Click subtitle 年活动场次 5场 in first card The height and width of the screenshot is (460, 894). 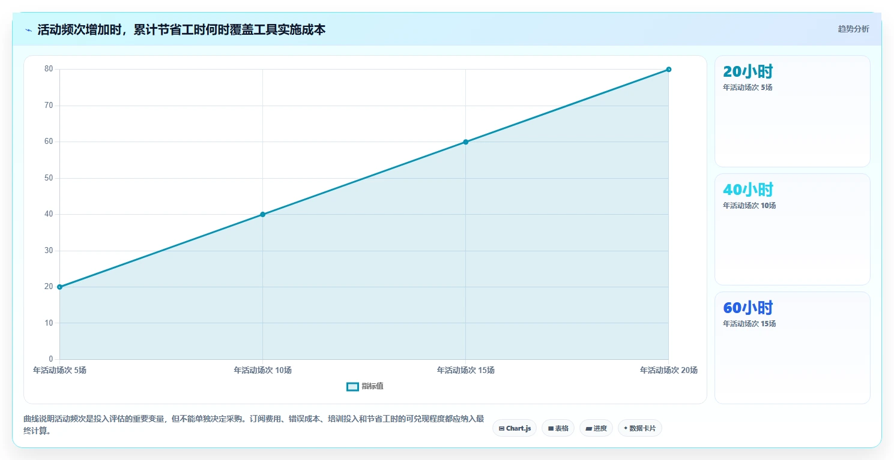748,88
